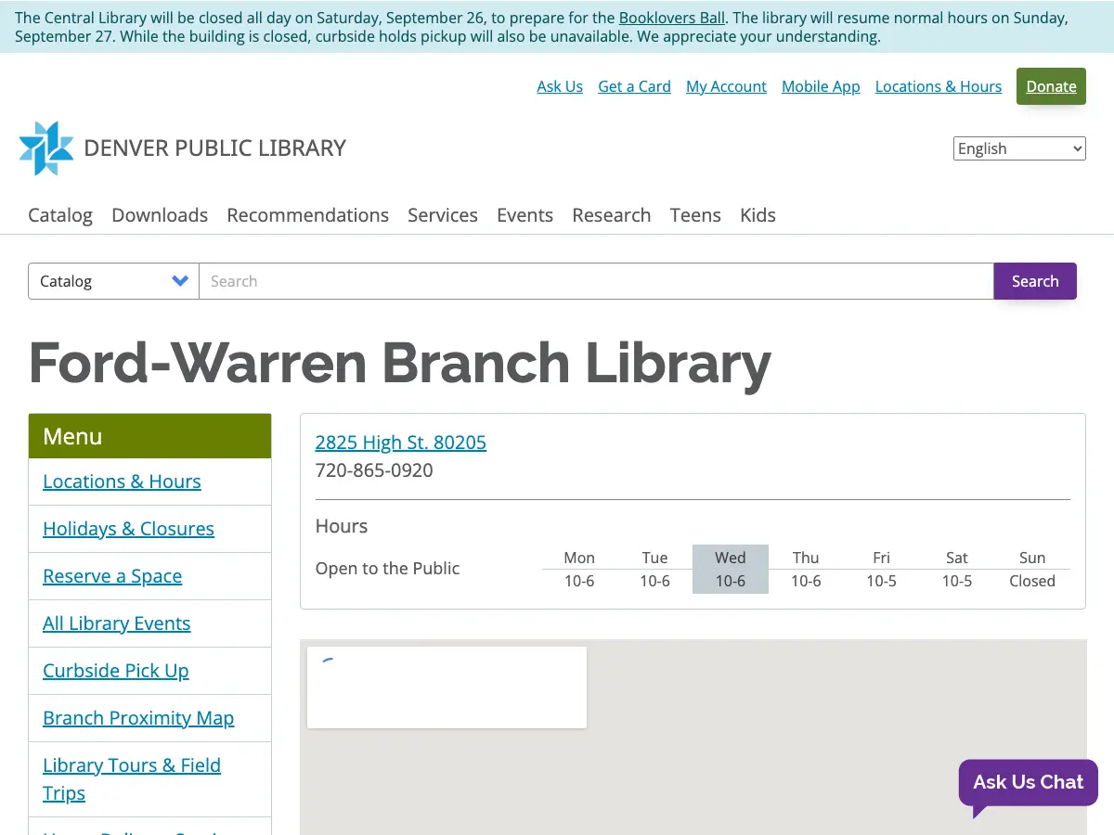Open the Library Tours & Field Trips link
The height and width of the screenshot is (835, 1114).
[x=132, y=779]
